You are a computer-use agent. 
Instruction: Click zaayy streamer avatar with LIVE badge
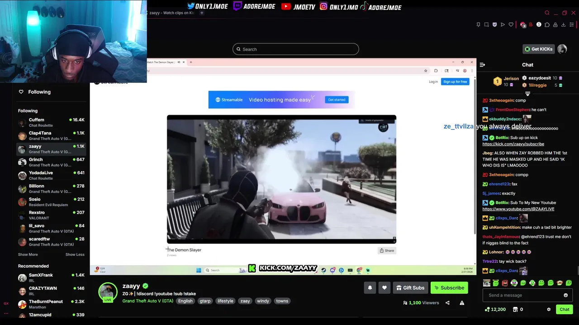click(108, 292)
